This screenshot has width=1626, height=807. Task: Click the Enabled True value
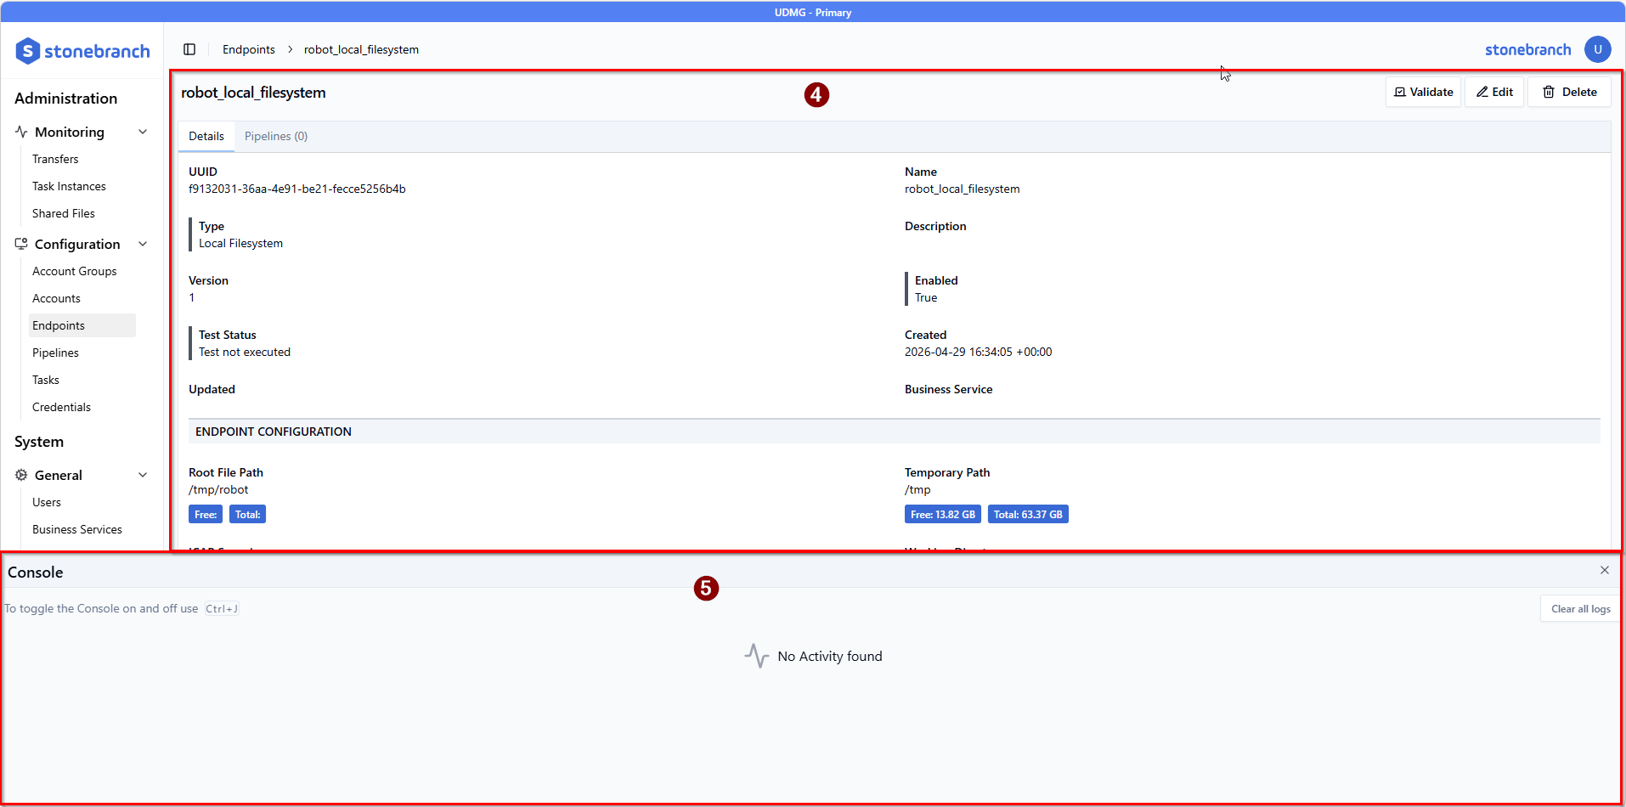(x=926, y=297)
